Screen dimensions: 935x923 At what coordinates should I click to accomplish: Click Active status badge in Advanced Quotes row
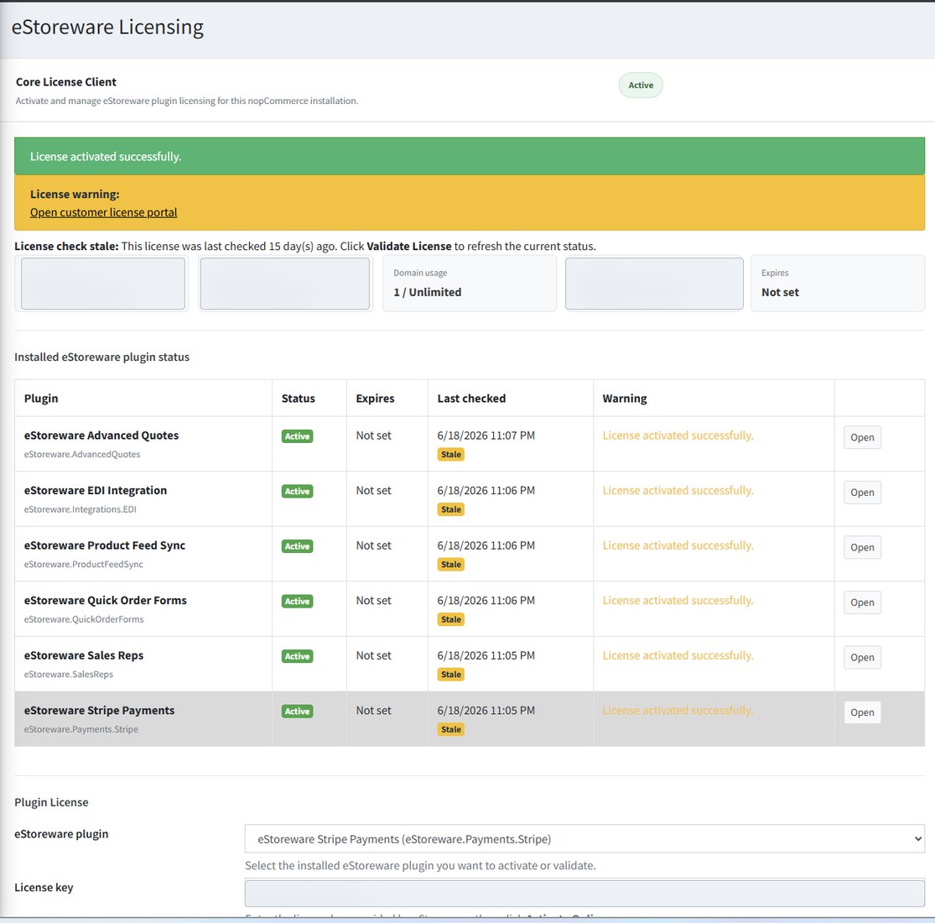click(297, 436)
